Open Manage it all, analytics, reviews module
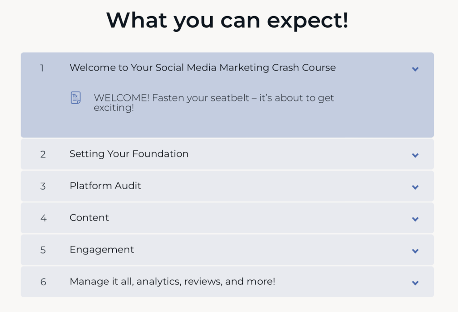Image resolution: width=458 pixels, height=312 pixels. (x=172, y=282)
